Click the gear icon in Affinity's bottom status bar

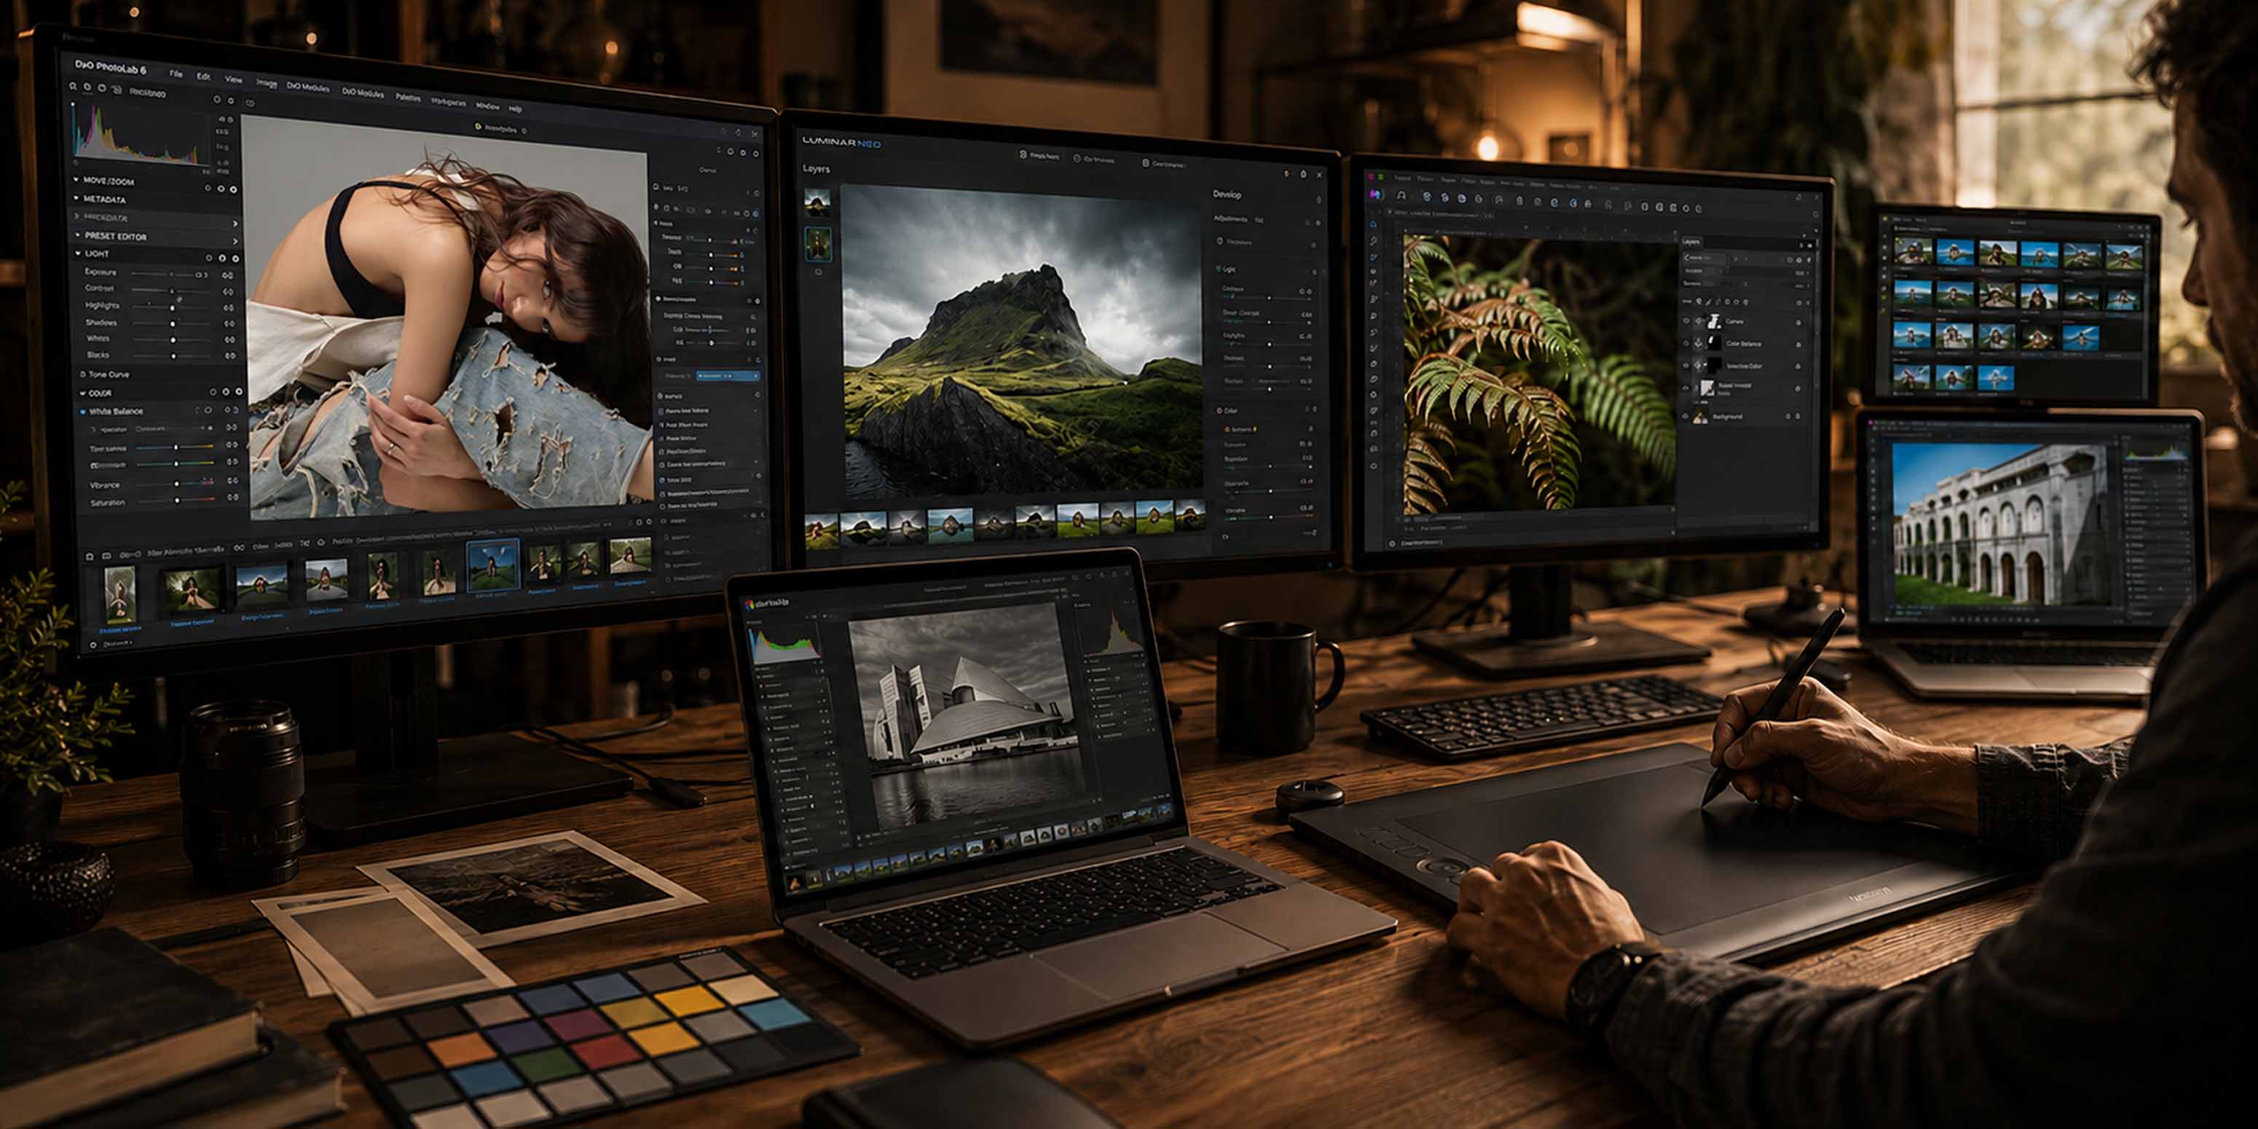1392,543
